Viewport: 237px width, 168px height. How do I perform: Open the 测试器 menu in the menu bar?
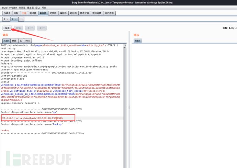(22, 8)
